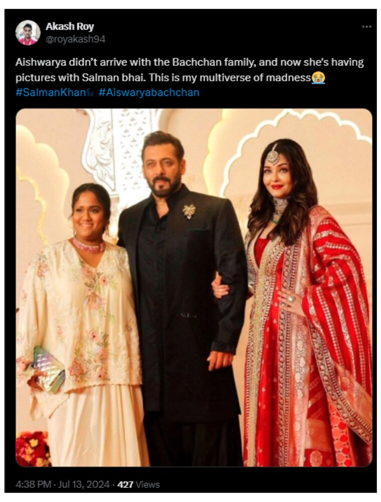Click the Jul 13, 2024 date
Image resolution: width=381 pixels, height=502 pixels.
pos(84,484)
